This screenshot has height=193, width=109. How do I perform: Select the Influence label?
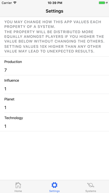pos(12,80)
